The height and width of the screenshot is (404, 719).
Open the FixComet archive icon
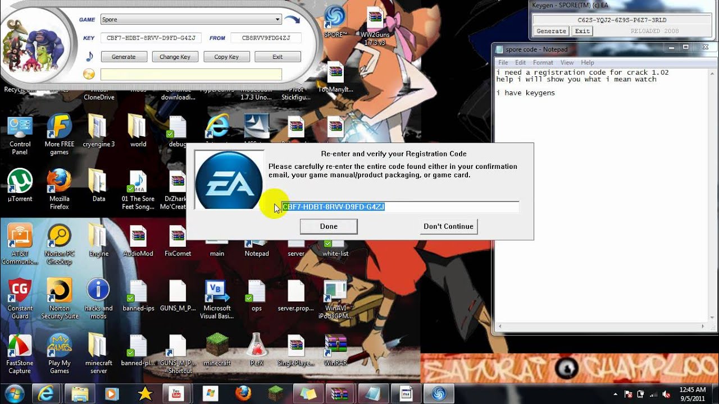(178, 241)
